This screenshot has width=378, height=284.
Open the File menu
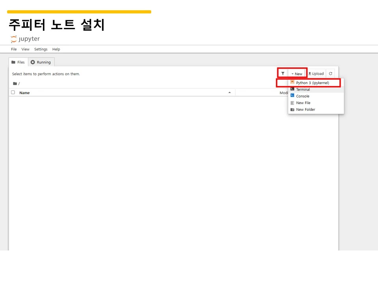coord(14,49)
